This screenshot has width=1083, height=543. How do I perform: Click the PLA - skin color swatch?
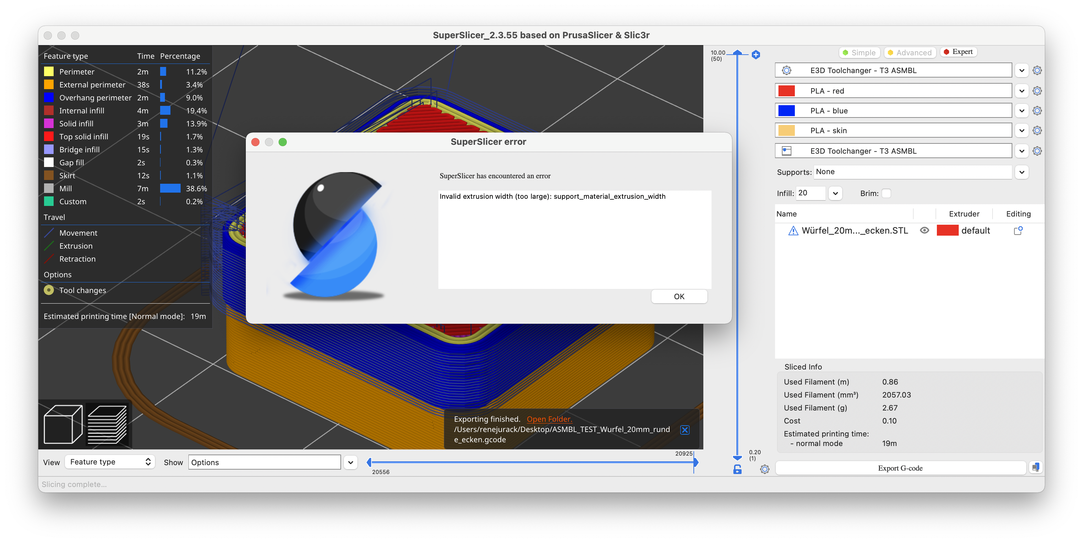tap(786, 130)
